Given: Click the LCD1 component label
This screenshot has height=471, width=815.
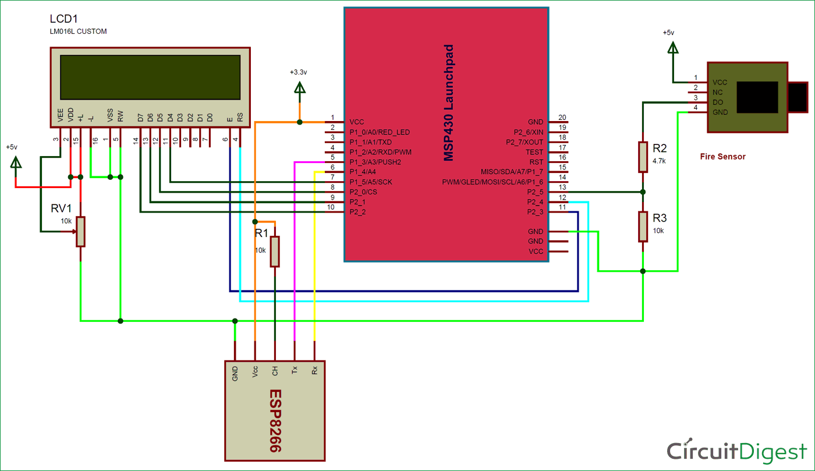Looking at the screenshot, I should [x=63, y=20].
